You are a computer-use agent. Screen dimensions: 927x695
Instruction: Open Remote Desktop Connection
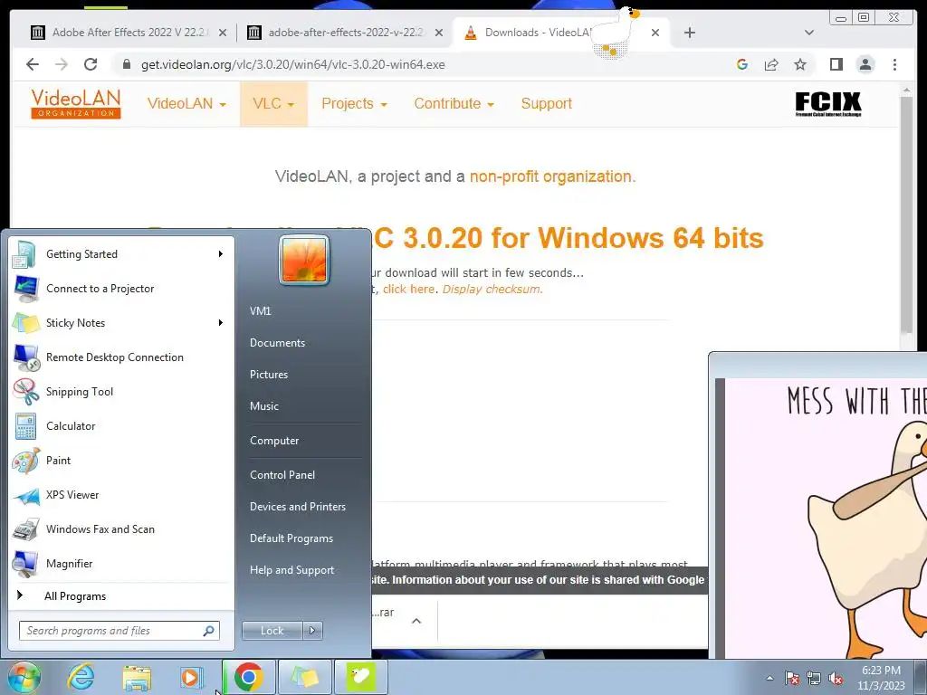point(120,357)
